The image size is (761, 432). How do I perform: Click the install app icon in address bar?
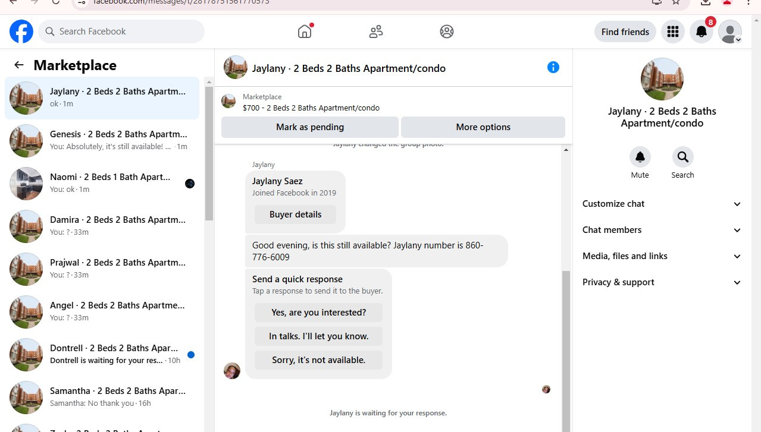coord(656,2)
